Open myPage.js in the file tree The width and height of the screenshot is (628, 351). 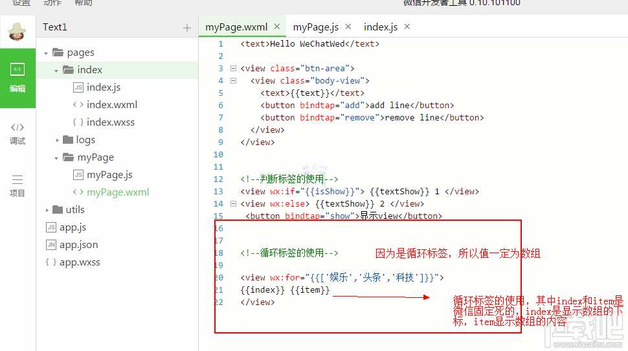109,175
